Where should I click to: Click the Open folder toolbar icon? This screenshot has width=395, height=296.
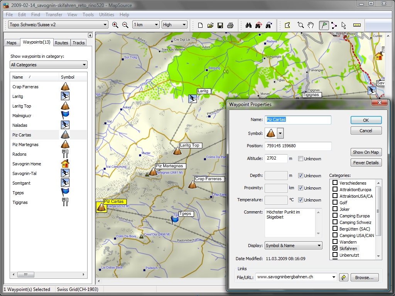210,25
